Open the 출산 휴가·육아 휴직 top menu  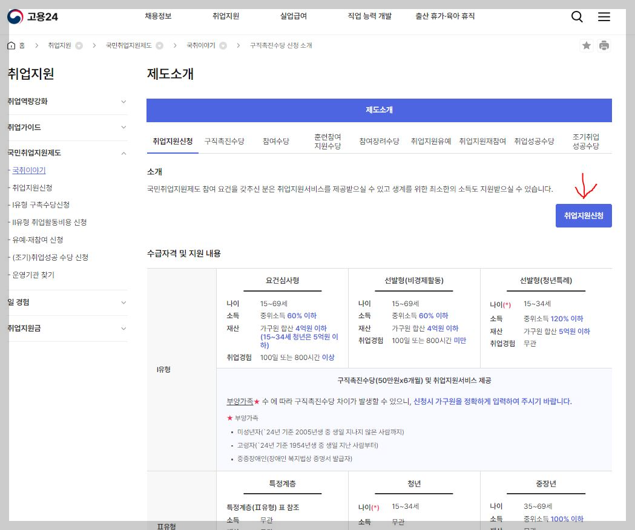coord(445,16)
